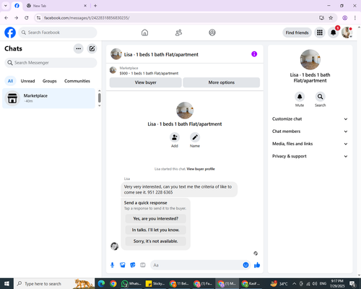This screenshot has height=289, width=361.
Task: Open the Groups icon in top navigation
Action: coord(212,33)
